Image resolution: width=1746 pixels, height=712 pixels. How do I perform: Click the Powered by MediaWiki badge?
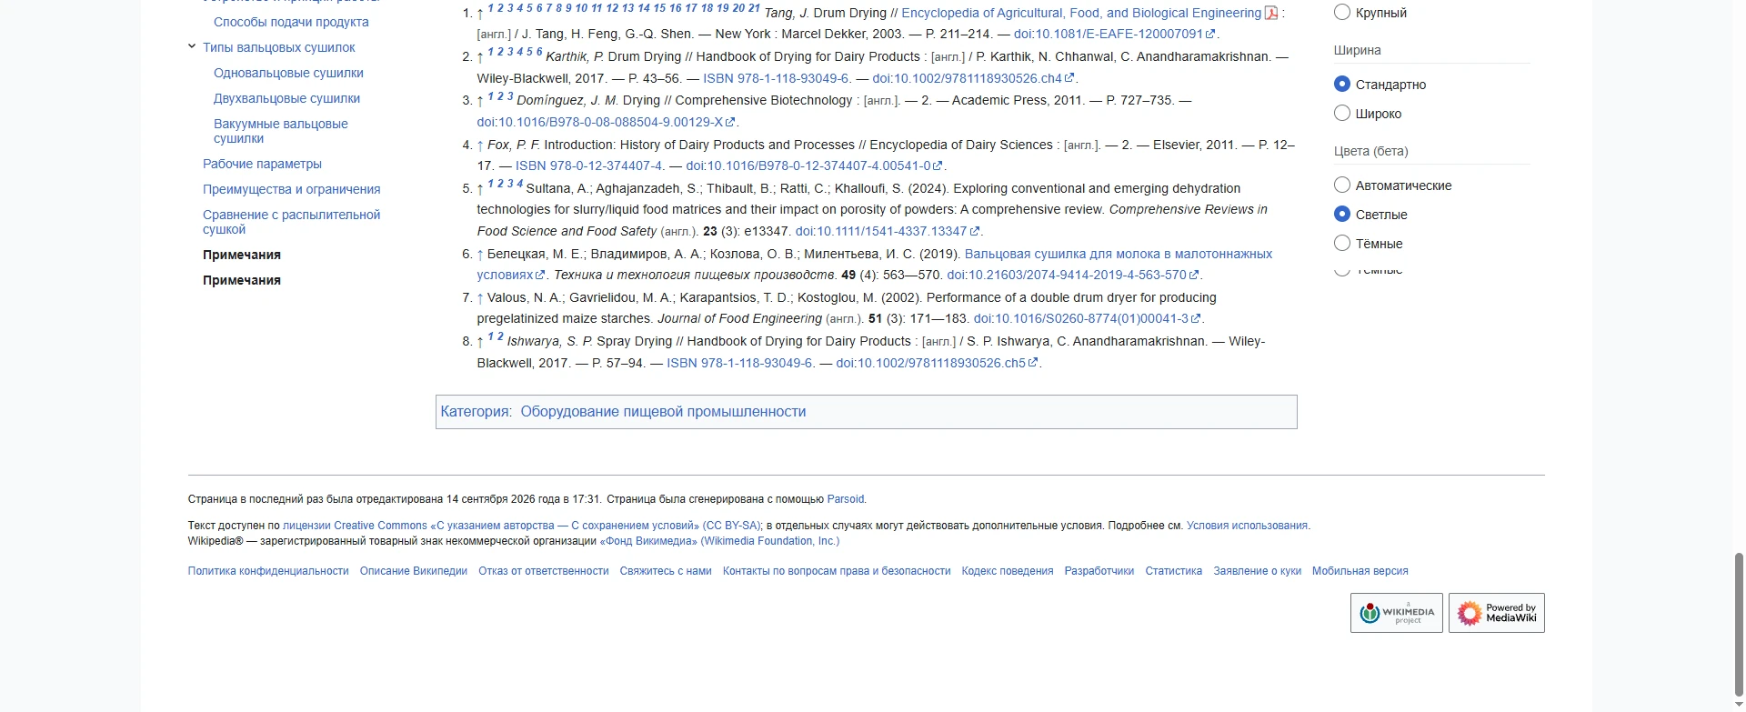pos(1496,613)
